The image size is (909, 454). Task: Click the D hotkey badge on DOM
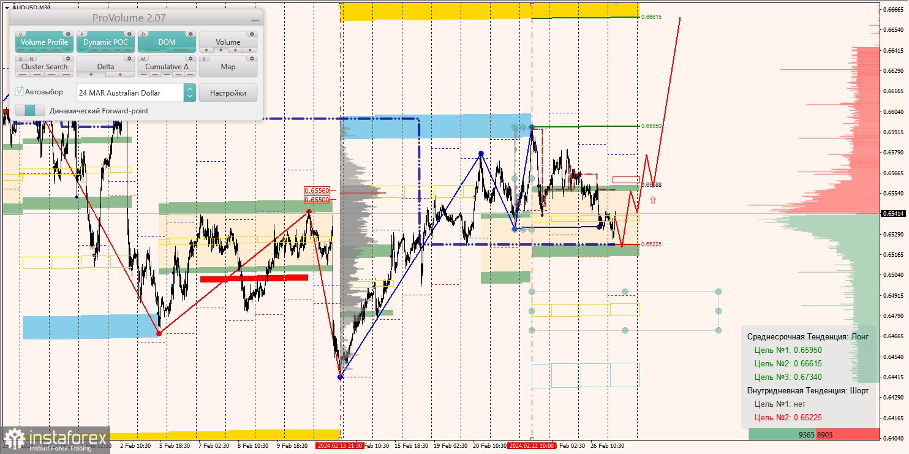143,34
